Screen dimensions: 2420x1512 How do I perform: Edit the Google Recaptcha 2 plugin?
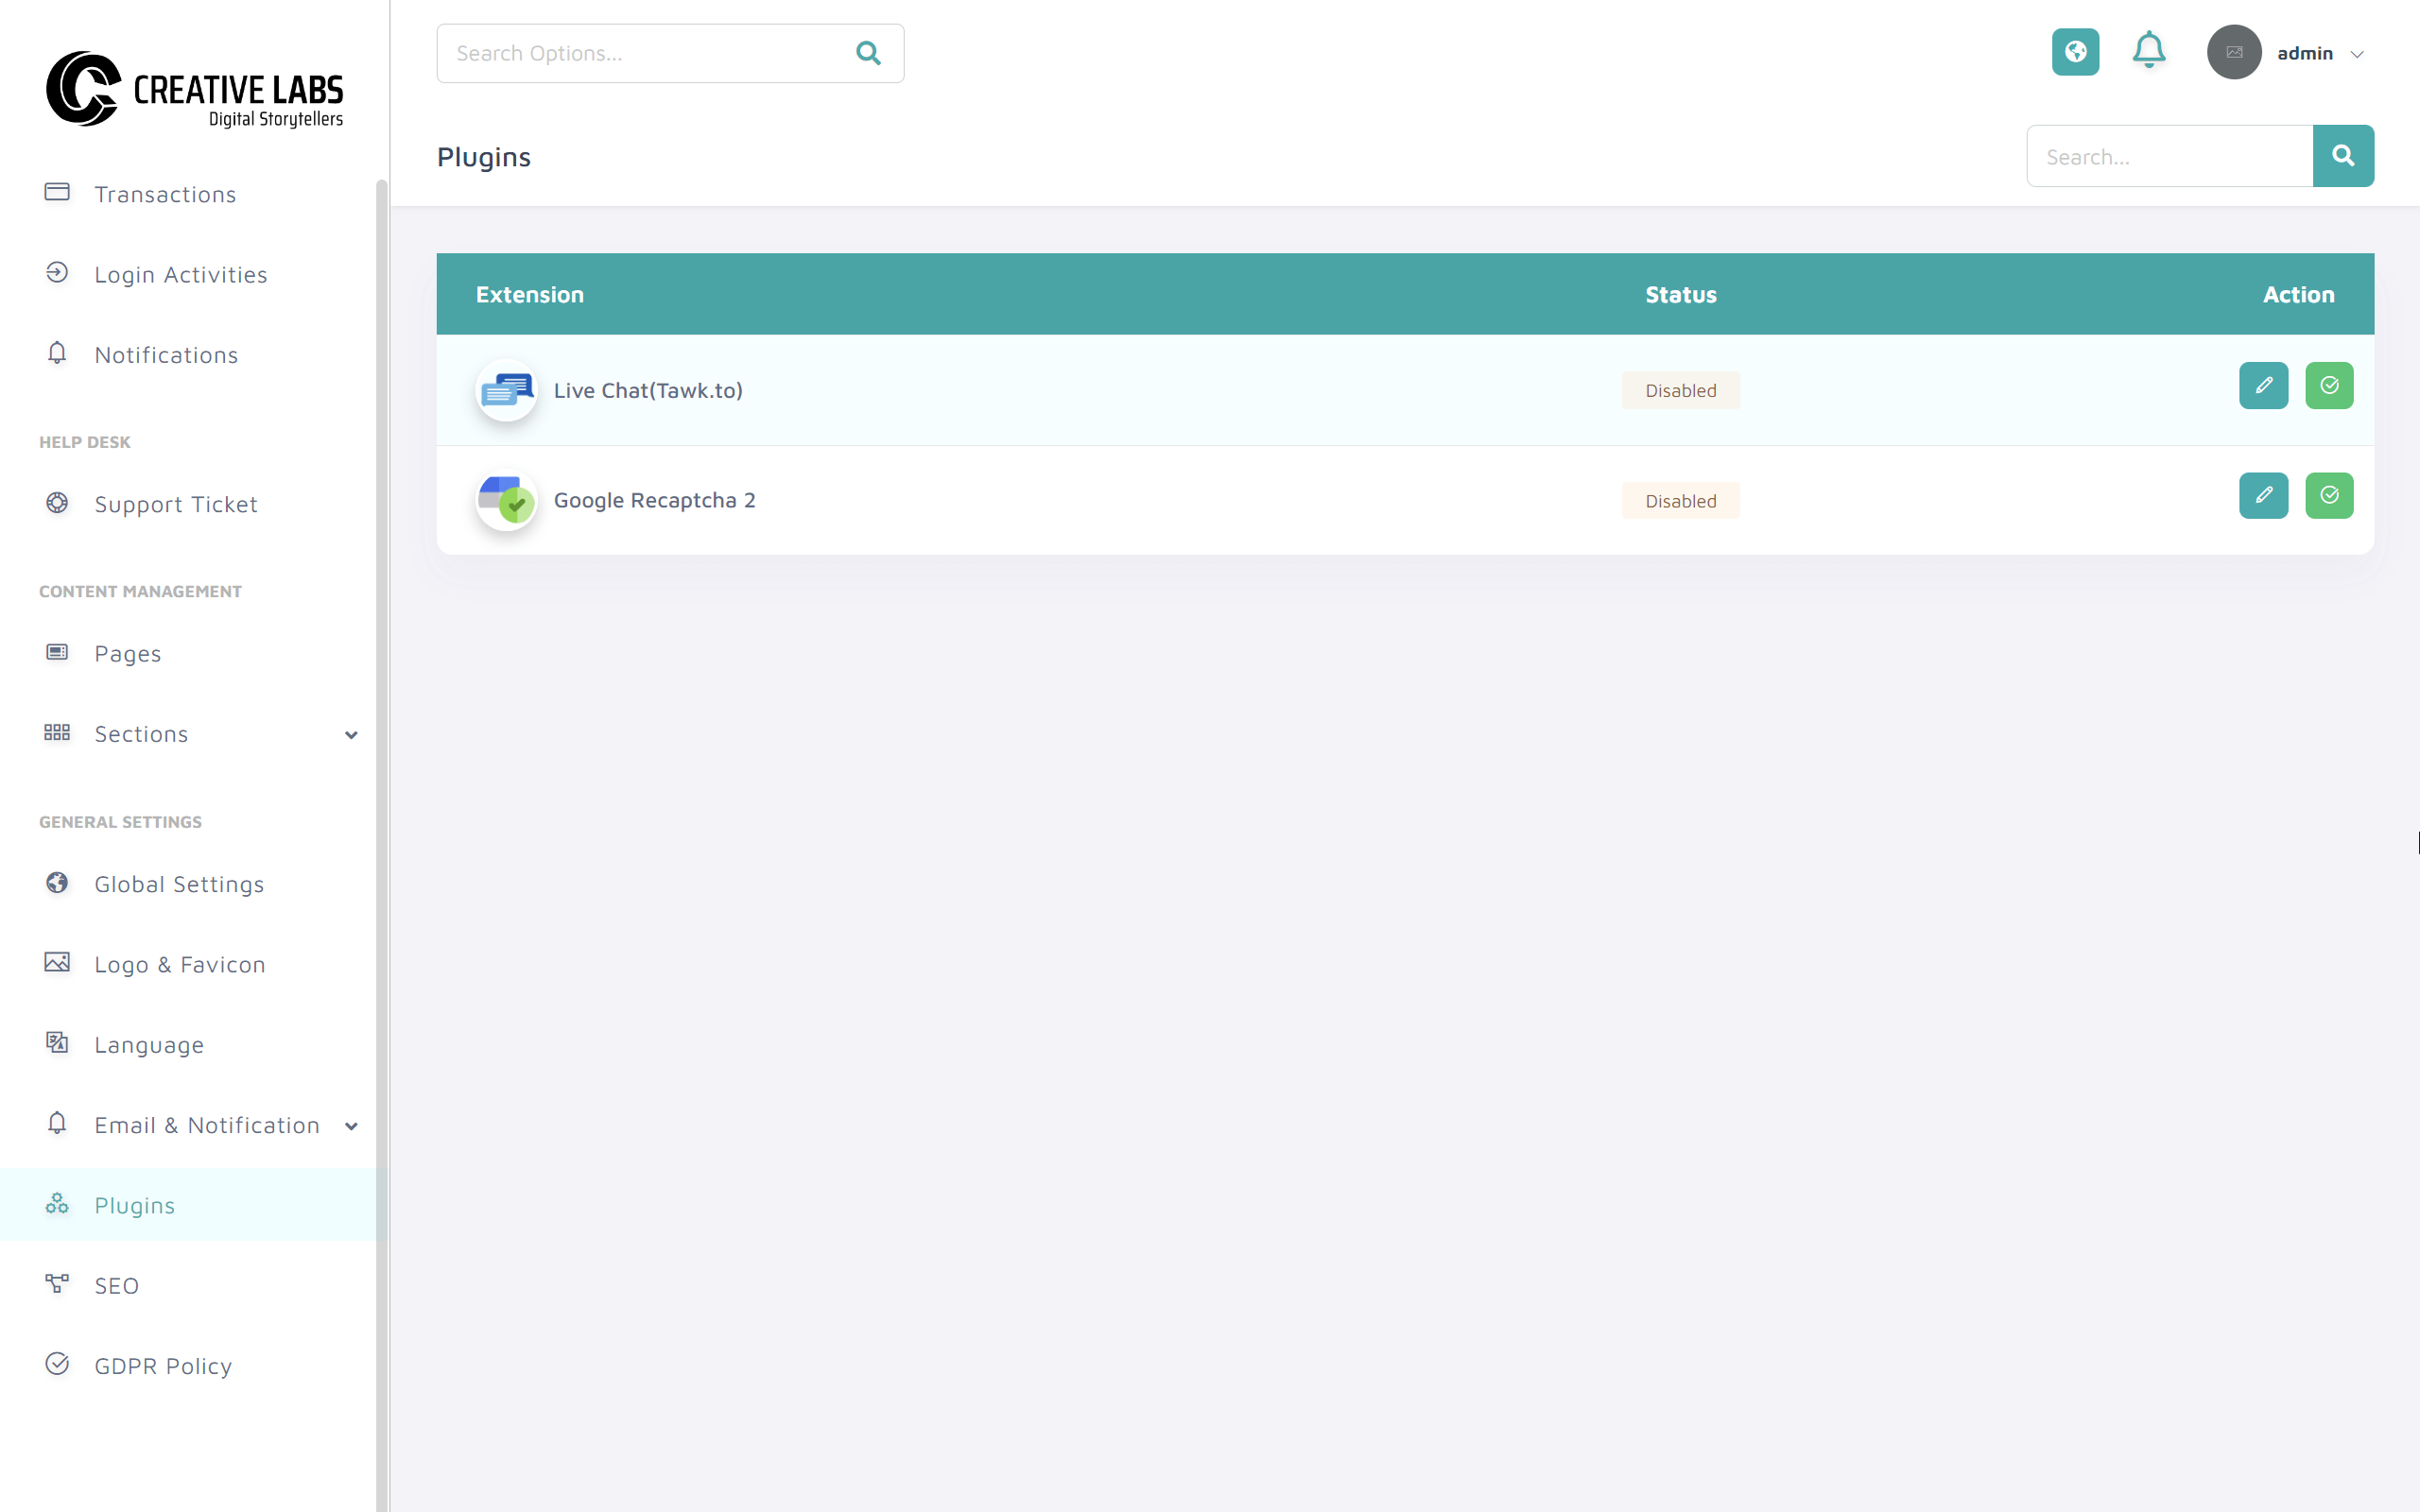pyautogui.click(x=2264, y=495)
